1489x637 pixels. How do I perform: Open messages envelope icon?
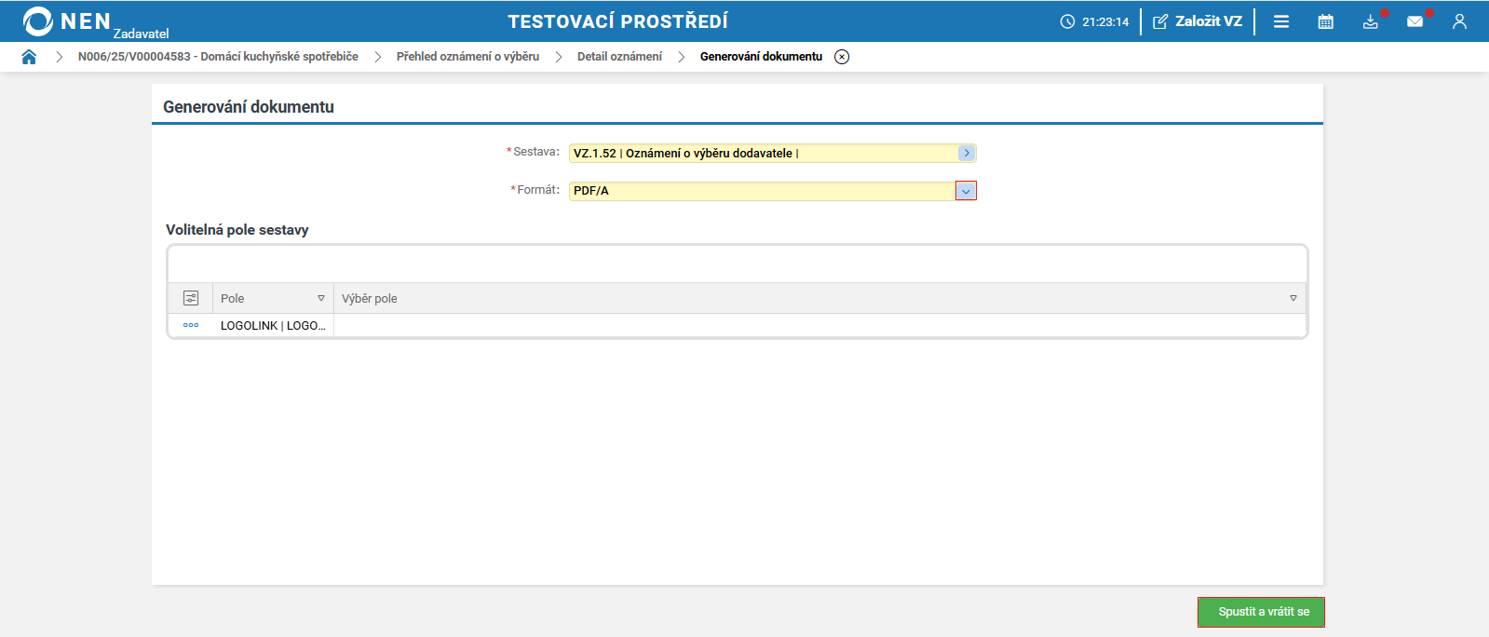[1415, 21]
